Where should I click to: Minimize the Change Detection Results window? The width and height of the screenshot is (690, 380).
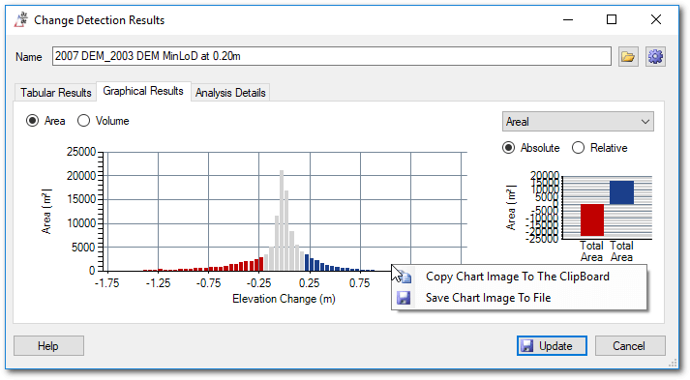click(568, 19)
